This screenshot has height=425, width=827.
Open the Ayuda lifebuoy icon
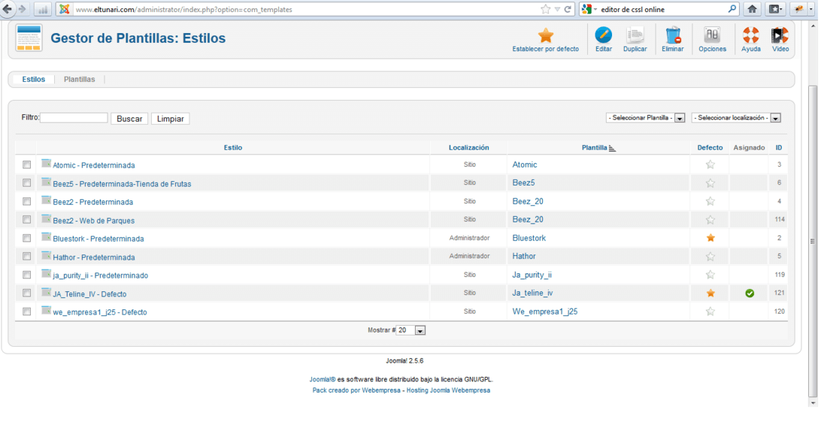click(751, 35)
